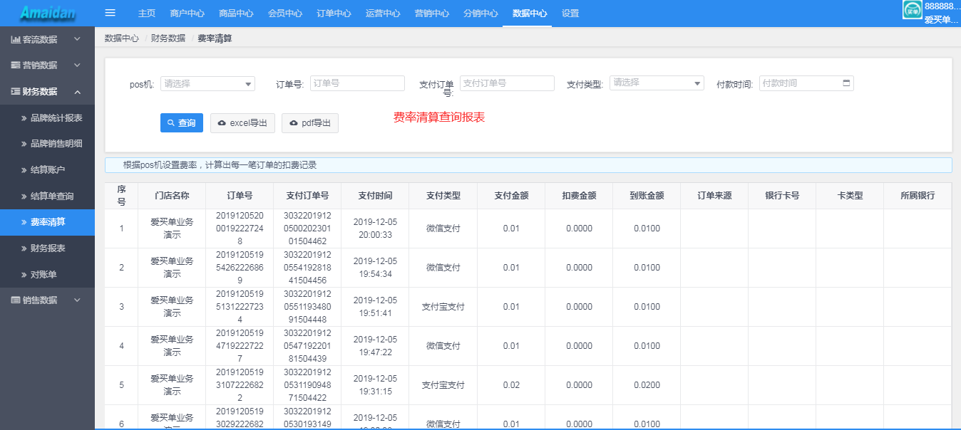Open 商品中心 top menu
This screenshot has width=961, height=430.
click(x=236, y=14)
